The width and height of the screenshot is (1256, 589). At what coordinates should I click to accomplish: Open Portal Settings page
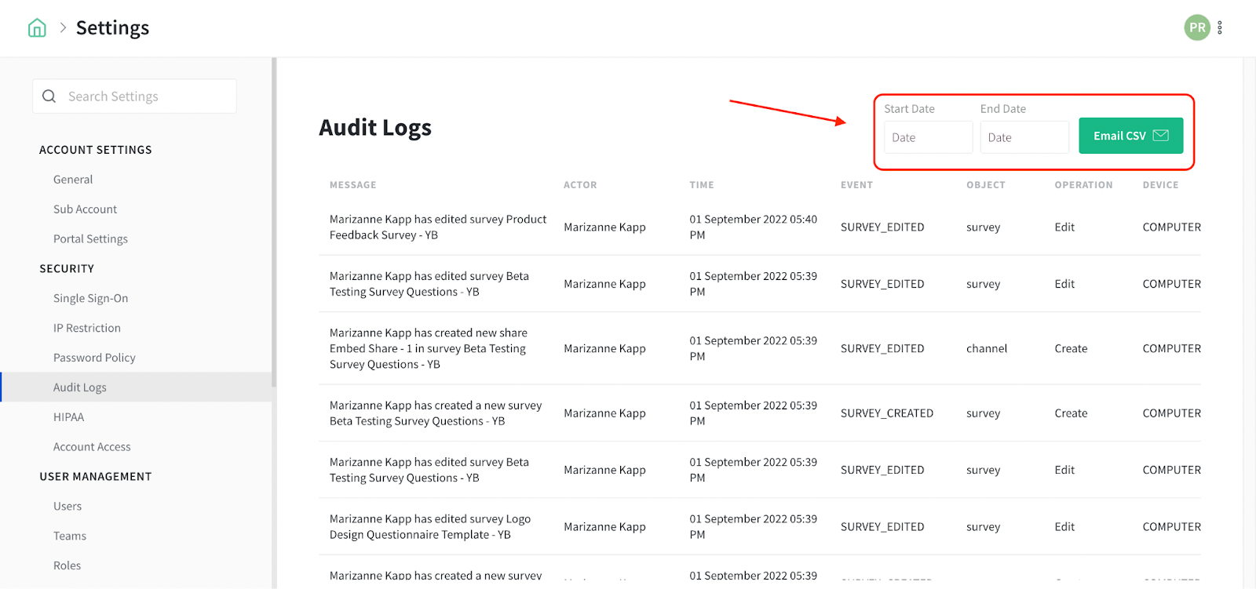click(90, 239)
